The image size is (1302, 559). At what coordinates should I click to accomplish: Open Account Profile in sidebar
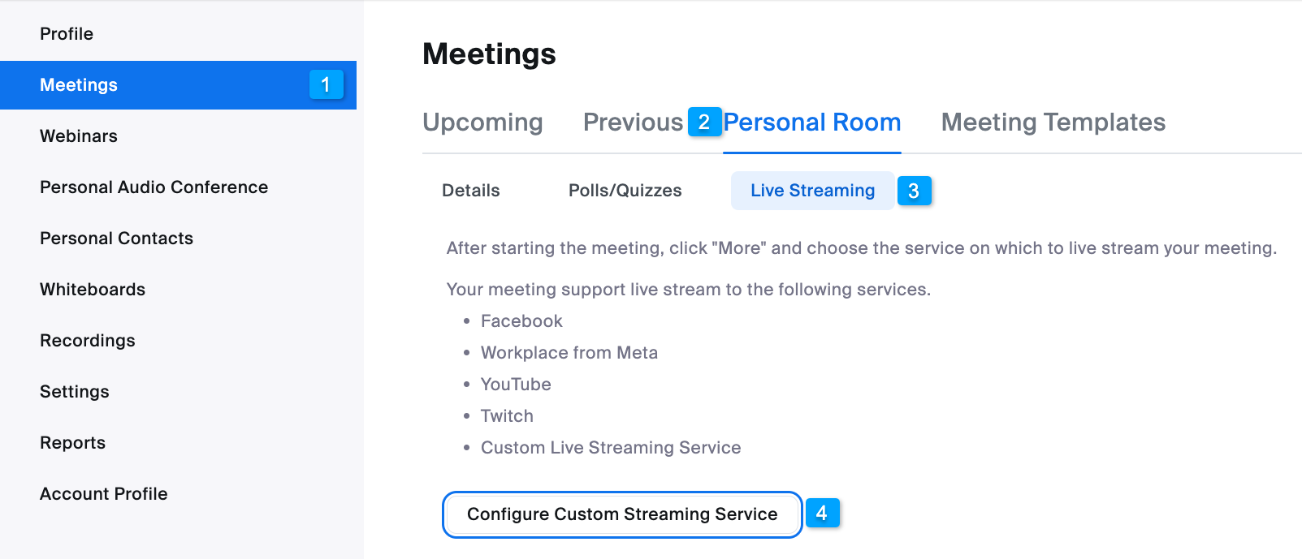coord(103,493)
